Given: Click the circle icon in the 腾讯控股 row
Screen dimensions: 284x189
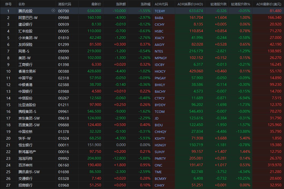Looking at the screenshot, I should [53, 10].
